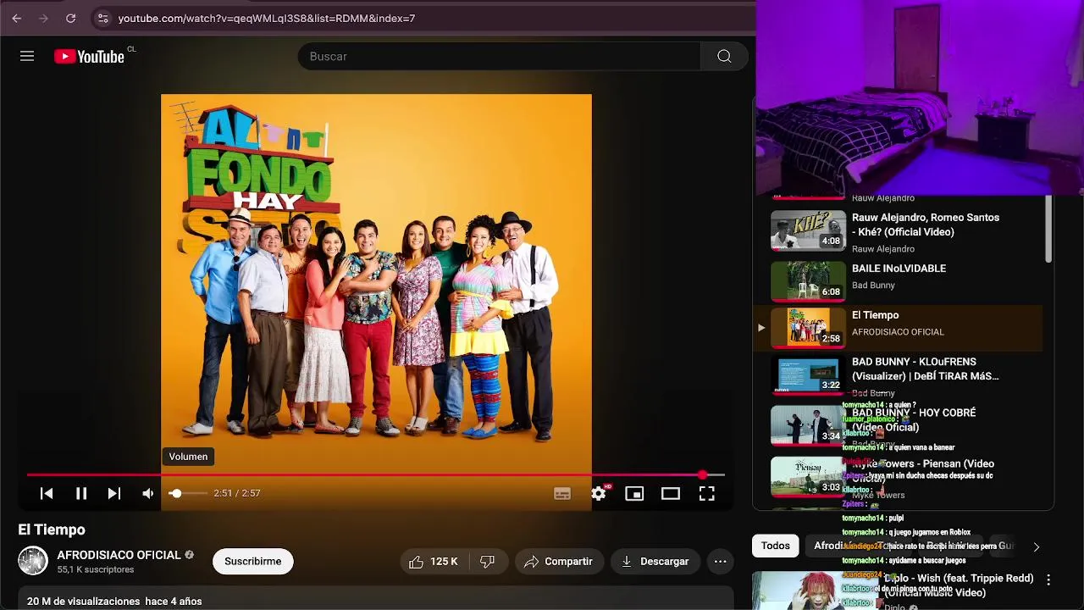Expand the video description box
This screenshot has width=1084, height=610.
(x=376, y=598)
